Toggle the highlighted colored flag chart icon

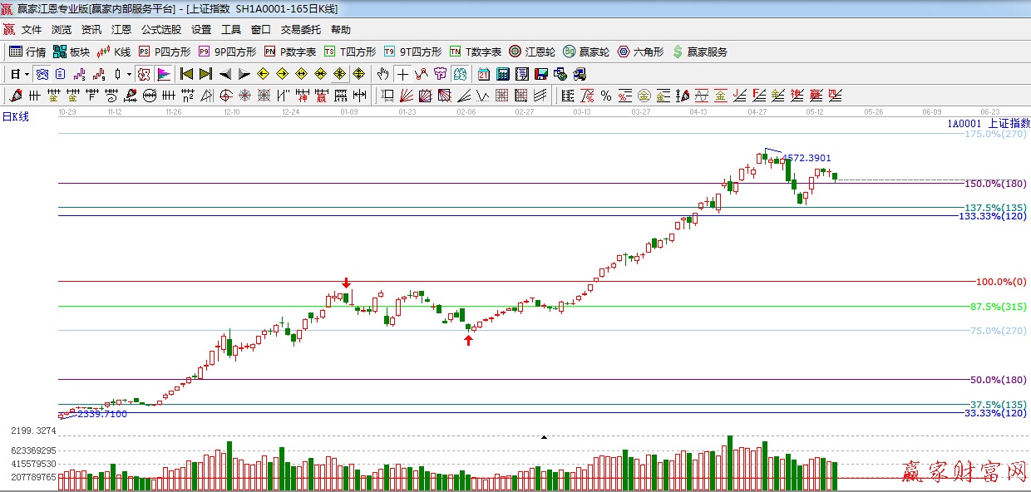(163, 74)
